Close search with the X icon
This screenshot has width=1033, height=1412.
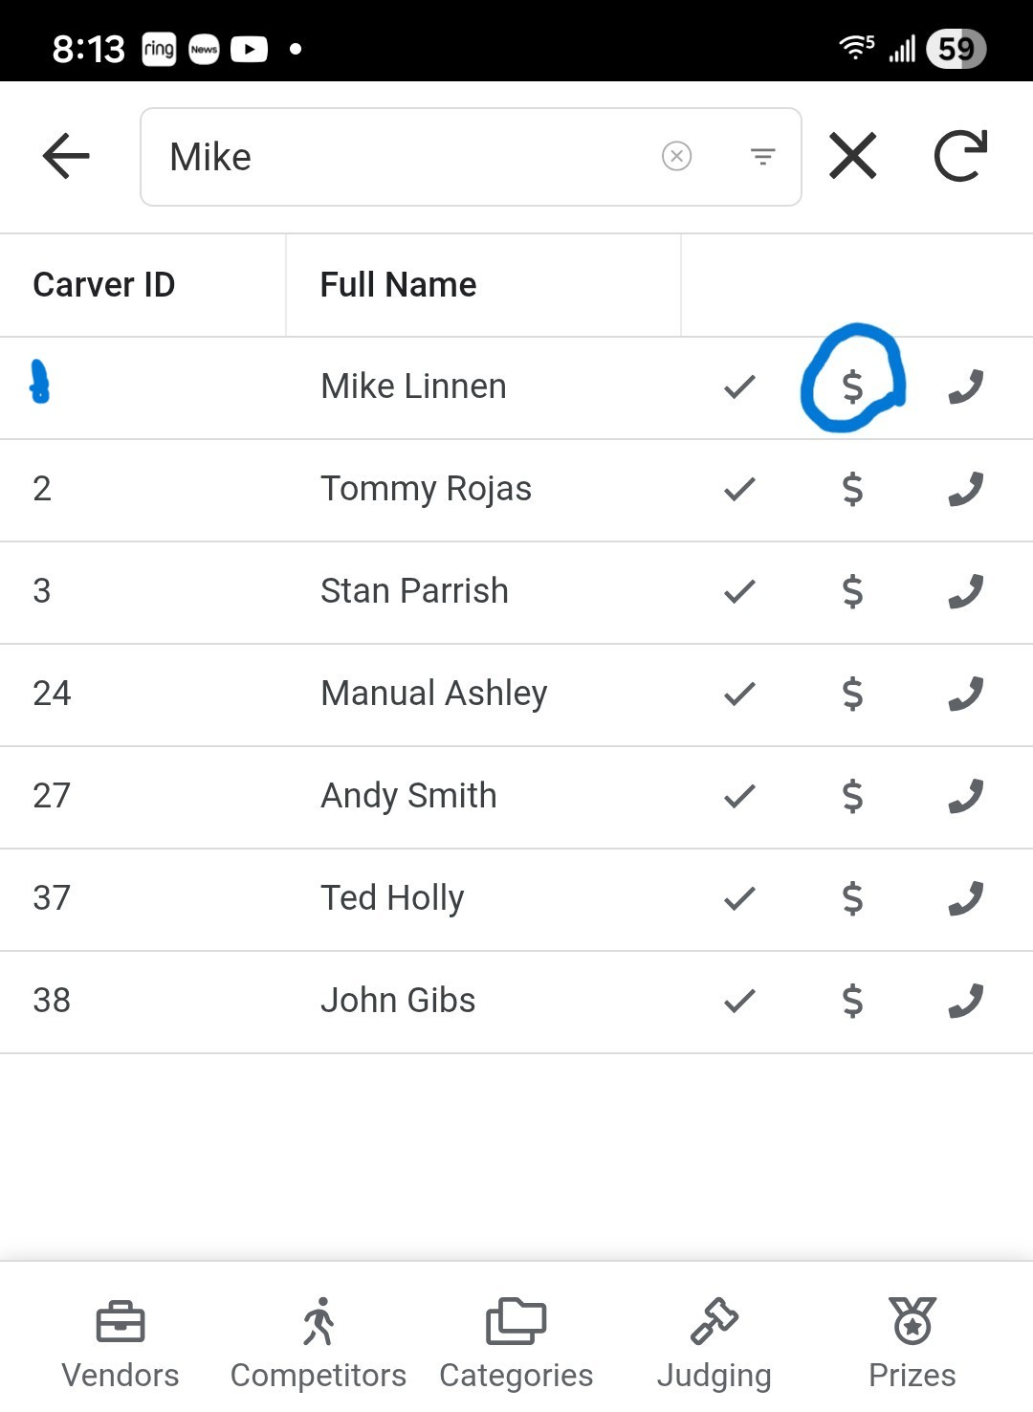pos(852,156)
